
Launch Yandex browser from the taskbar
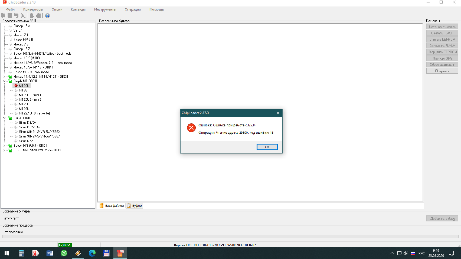[x=35, y=253]
